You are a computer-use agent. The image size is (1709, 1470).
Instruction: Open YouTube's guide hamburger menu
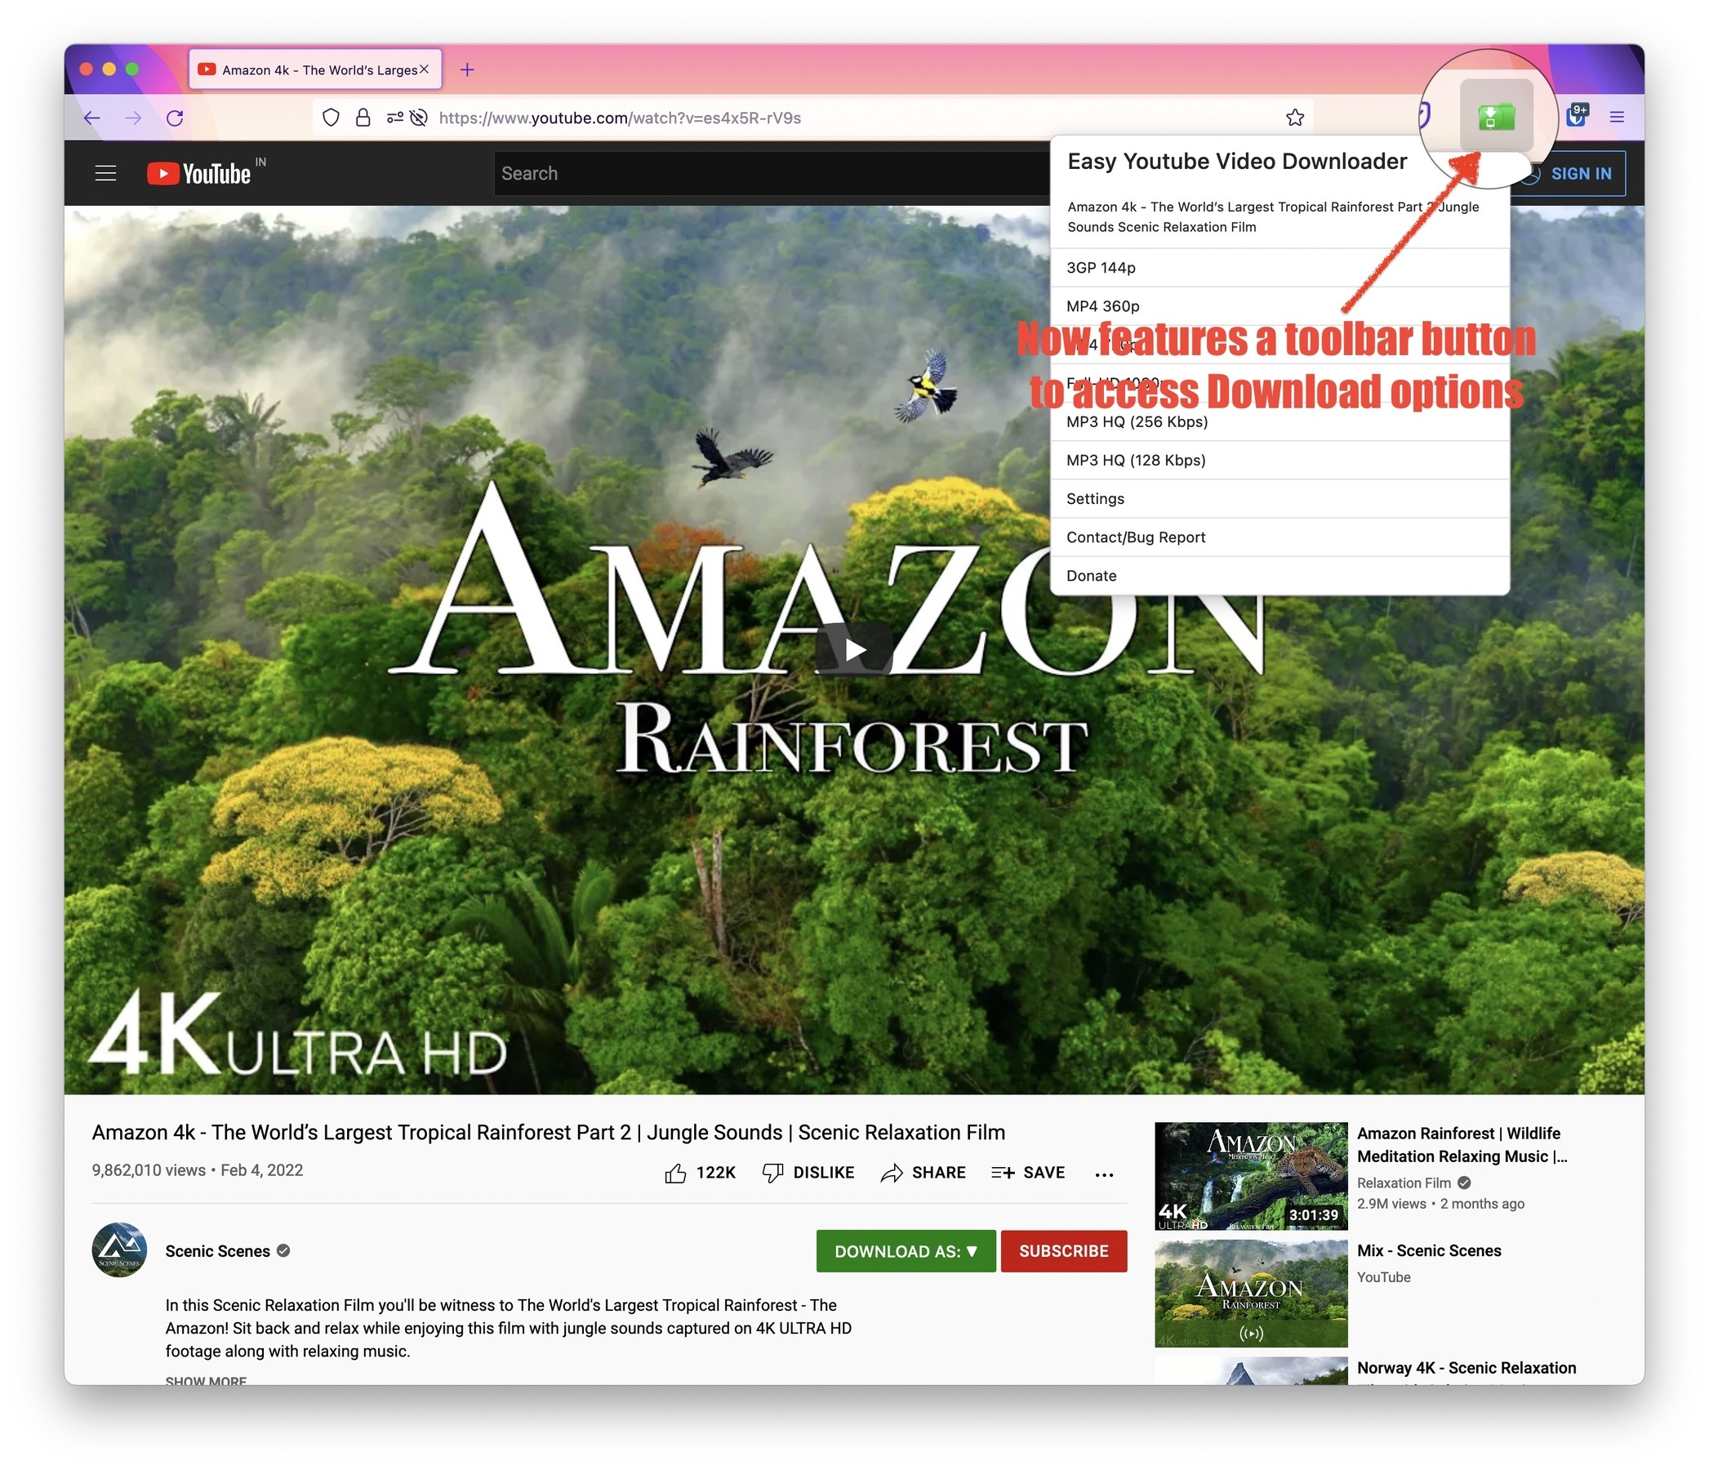coord(105,172)
